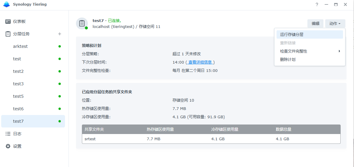Screen dimensions: 354x167
Task: Select the test5 task in sidebar
Action: [18, 96]
